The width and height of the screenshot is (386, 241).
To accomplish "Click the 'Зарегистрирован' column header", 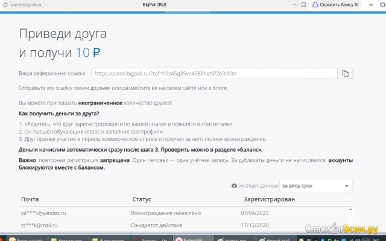I will click(x=270, y=199).
